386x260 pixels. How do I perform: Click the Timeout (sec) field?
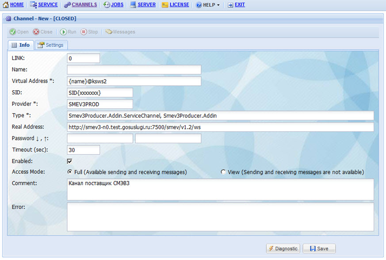coord(84,150)
